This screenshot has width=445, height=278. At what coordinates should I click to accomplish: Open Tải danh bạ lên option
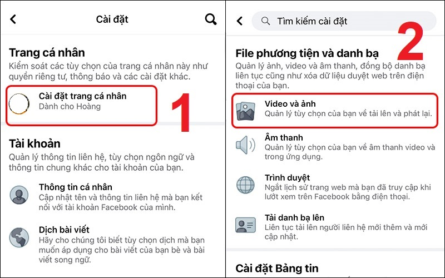click(335, 227)
